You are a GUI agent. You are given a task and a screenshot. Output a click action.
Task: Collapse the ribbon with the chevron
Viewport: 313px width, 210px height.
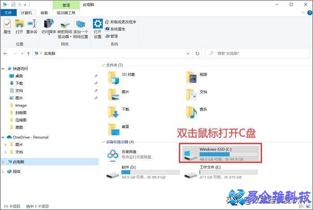tap(303, 13)
